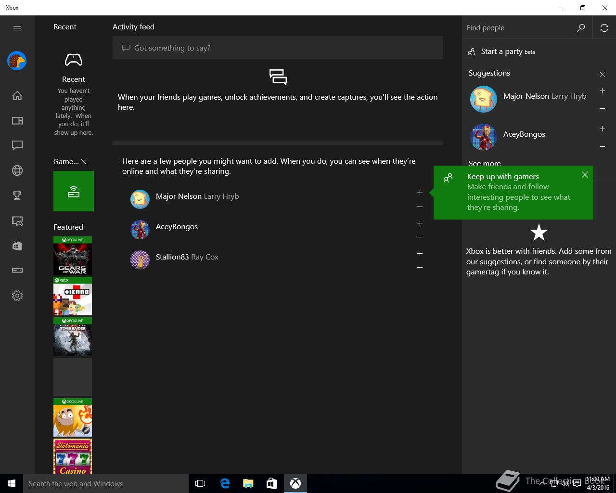The height and width of the screenshot is (493, 616).
Task: Open Achievements trophy icon
Action: [17, 195]
